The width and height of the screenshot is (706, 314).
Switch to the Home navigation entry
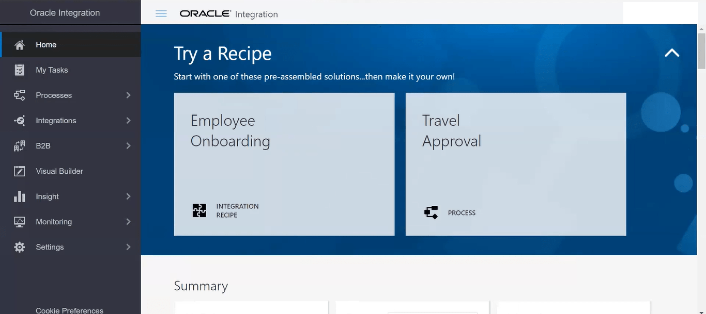46,44
